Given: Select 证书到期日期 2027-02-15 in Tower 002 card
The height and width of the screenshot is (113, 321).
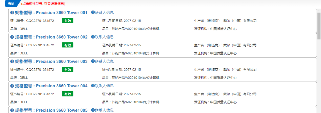Looking at the screenshot, I should (121, 45).
